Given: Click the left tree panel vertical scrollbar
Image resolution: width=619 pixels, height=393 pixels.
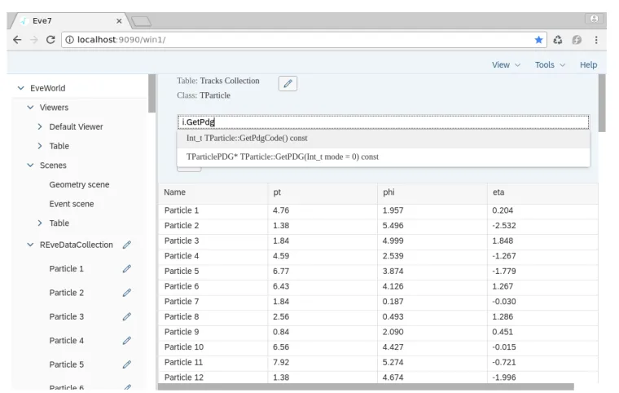Looking at the screenshot, I should [x=151, y=93].
